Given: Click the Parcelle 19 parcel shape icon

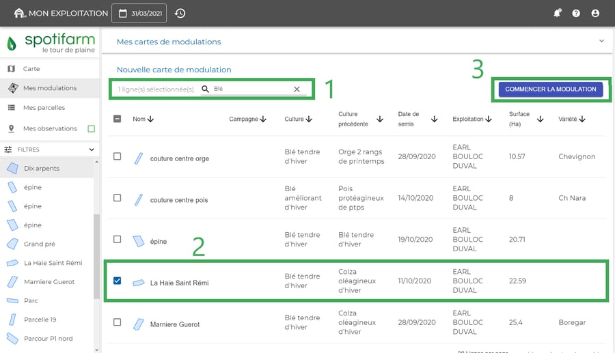Looking at the screenshot, I should point(12,320).
